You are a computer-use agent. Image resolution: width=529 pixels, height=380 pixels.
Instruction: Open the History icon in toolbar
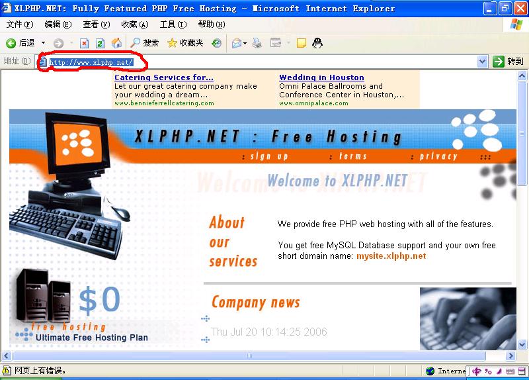coord(216,43)
